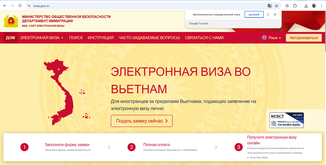Click the browser forward arrow
The image size is (326, 165).
pos(12,6)
